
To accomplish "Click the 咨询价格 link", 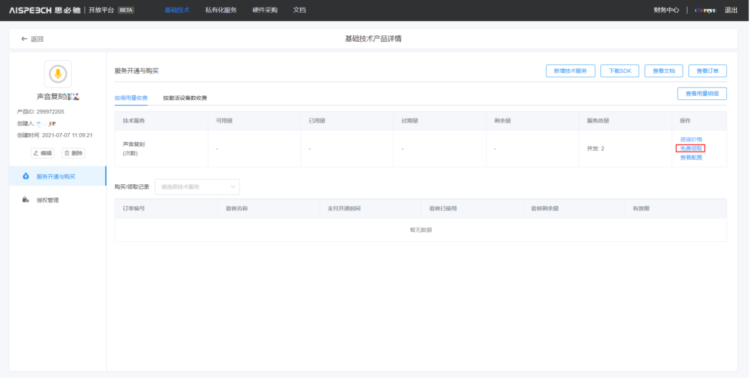I will coord(691,140).
